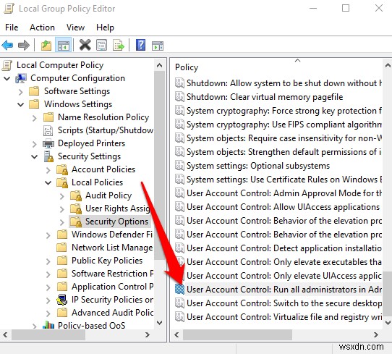Expand the Deployed Printers node
The height and width of the screenshot is (354, 392).
pos(35,144)
